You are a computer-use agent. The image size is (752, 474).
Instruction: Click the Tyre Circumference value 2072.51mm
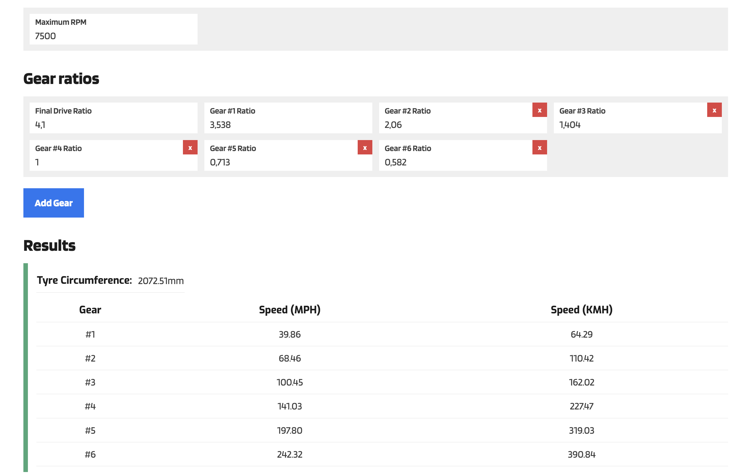point(160,281)
